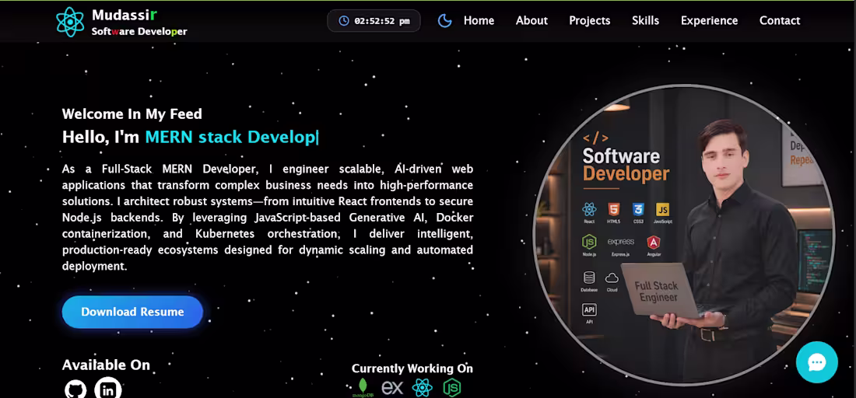Open the Skills section

click(645, 21)
